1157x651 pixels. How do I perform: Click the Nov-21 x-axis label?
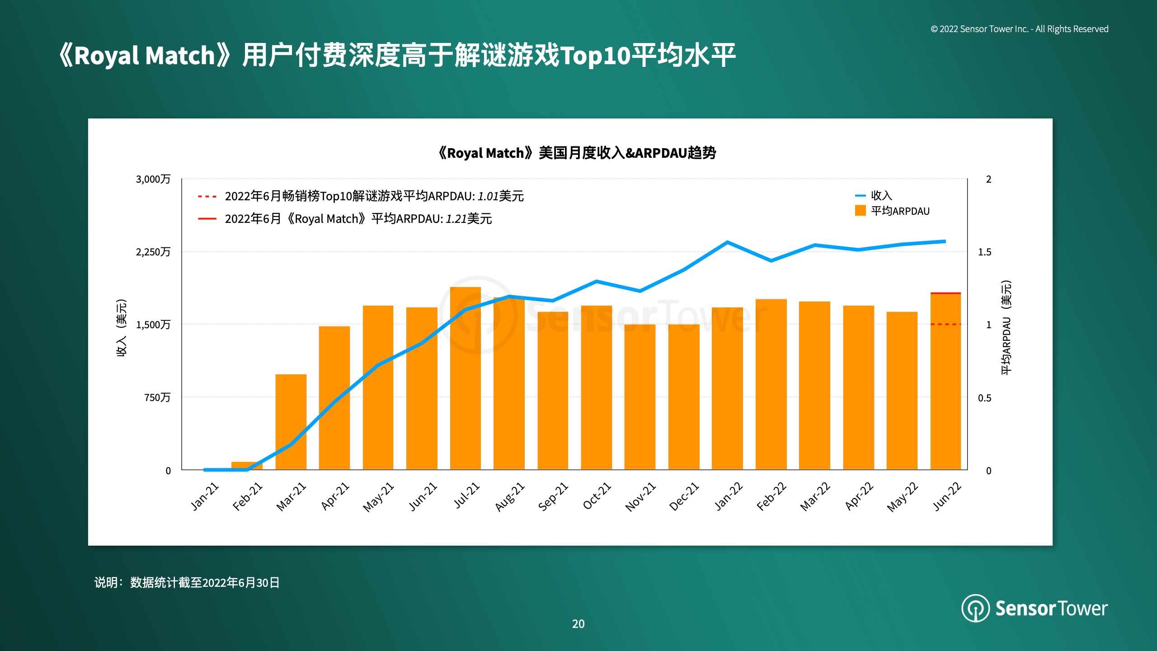[x=640, y=497]
